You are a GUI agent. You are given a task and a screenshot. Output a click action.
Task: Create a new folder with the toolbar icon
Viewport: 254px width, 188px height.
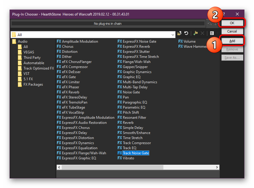click(196, 33)
